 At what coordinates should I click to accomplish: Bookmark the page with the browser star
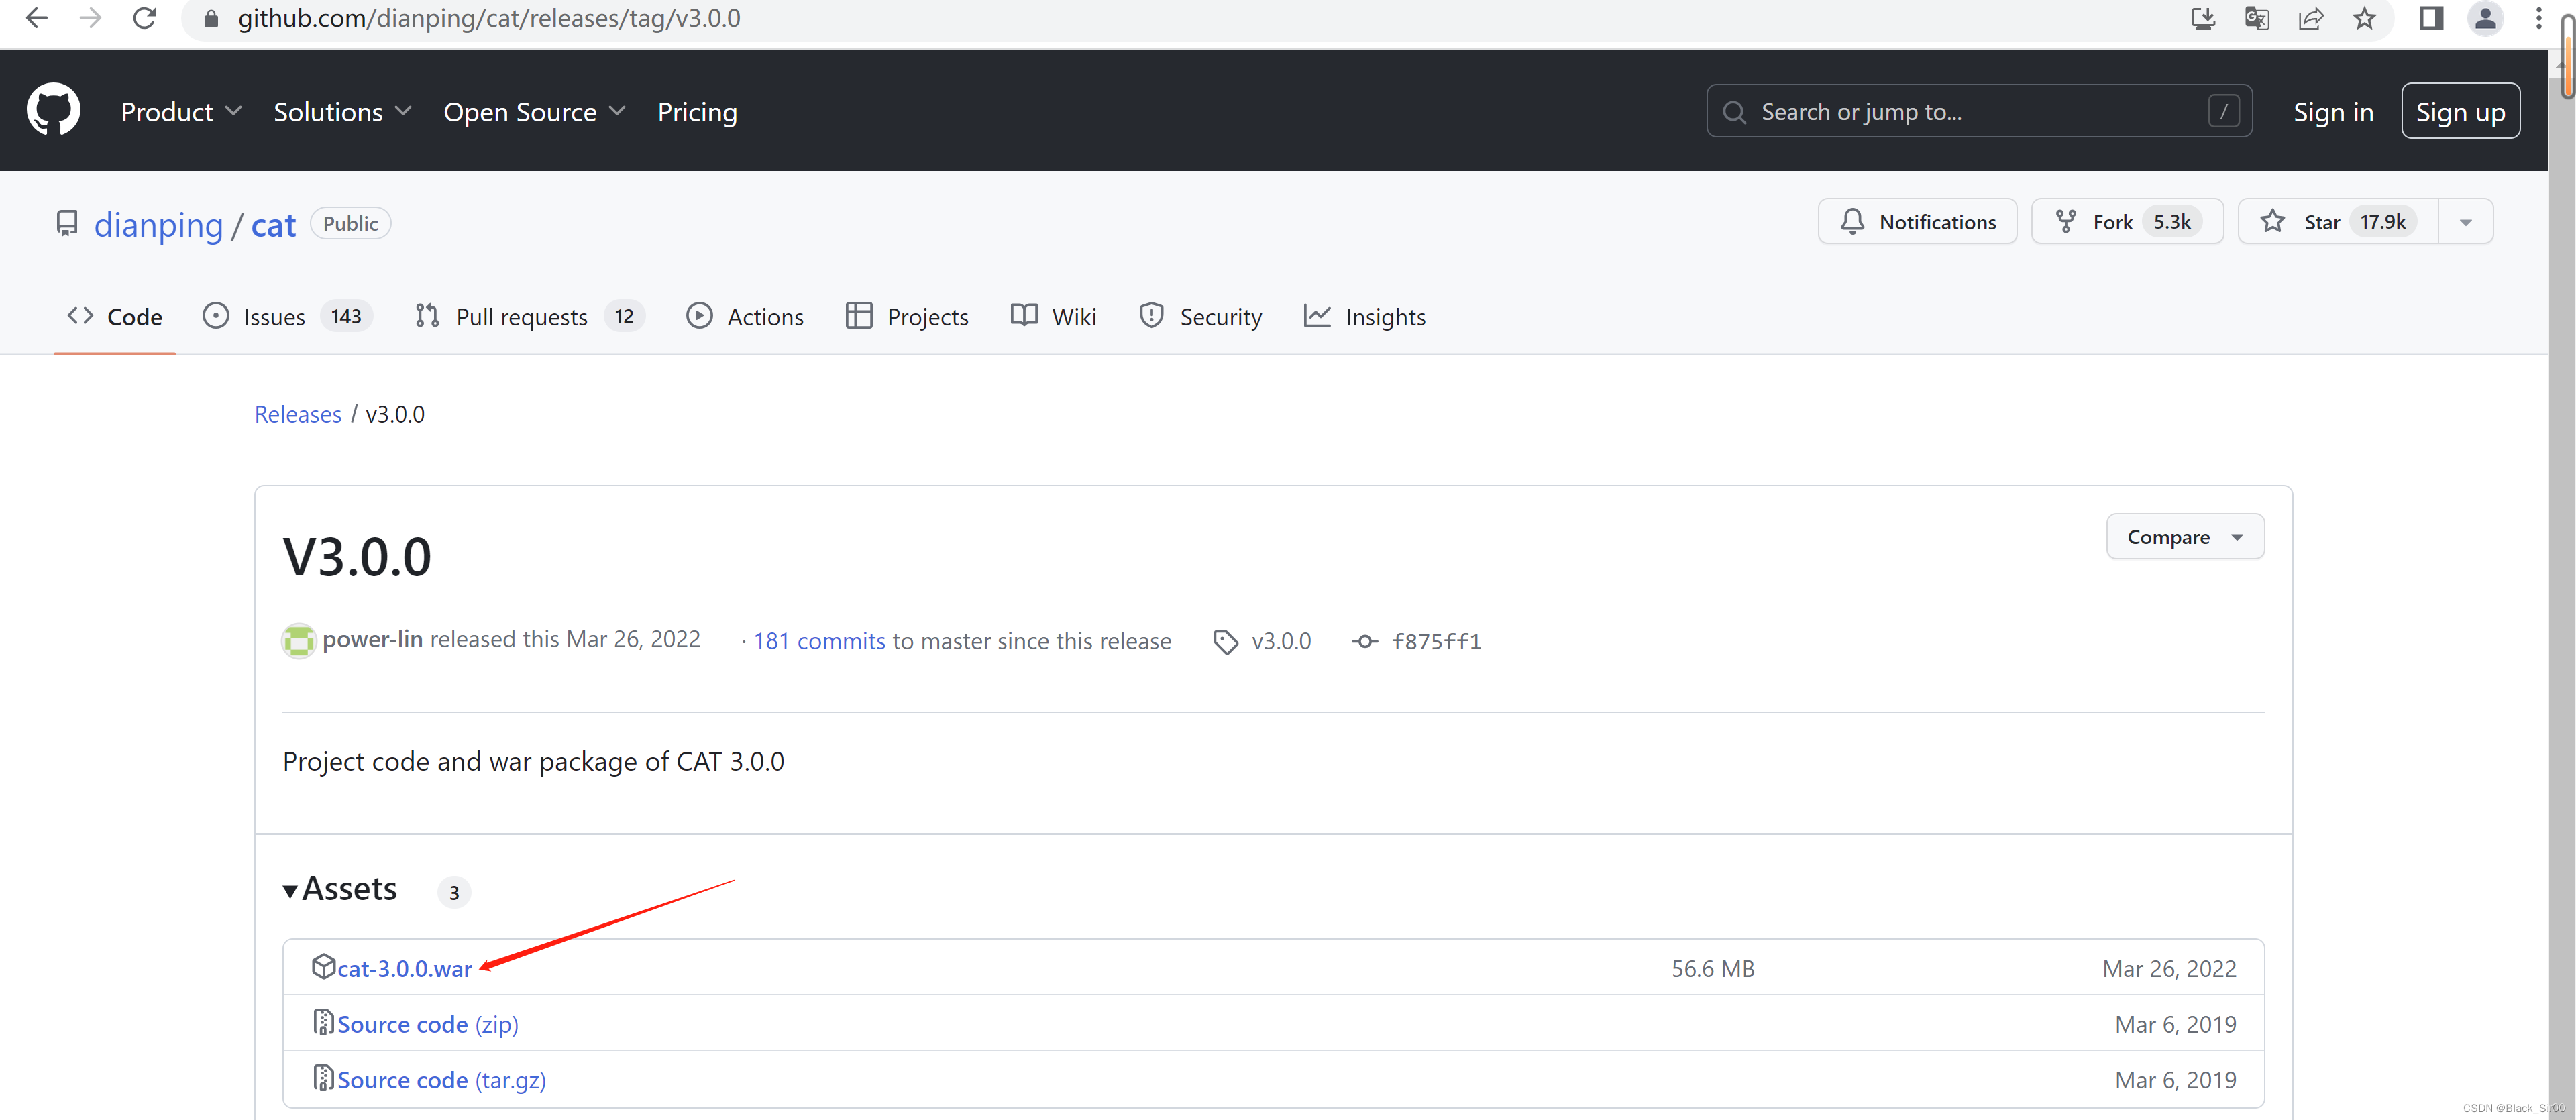pos(2365,18)
